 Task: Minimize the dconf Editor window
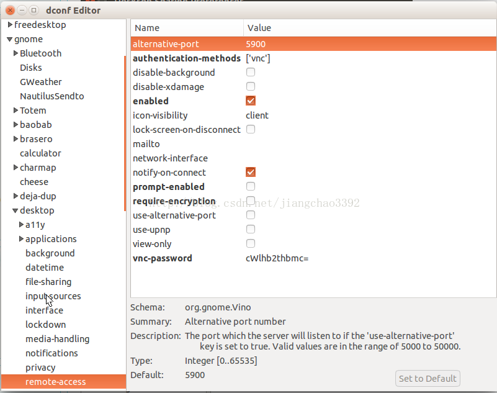(22, 10)
